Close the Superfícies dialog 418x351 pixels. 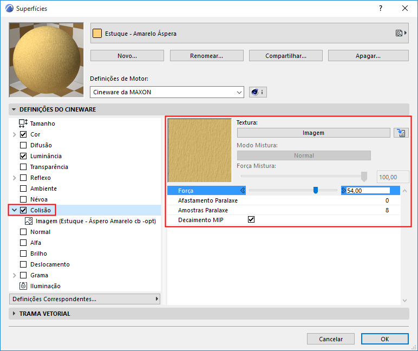click(x=404, y=8)
